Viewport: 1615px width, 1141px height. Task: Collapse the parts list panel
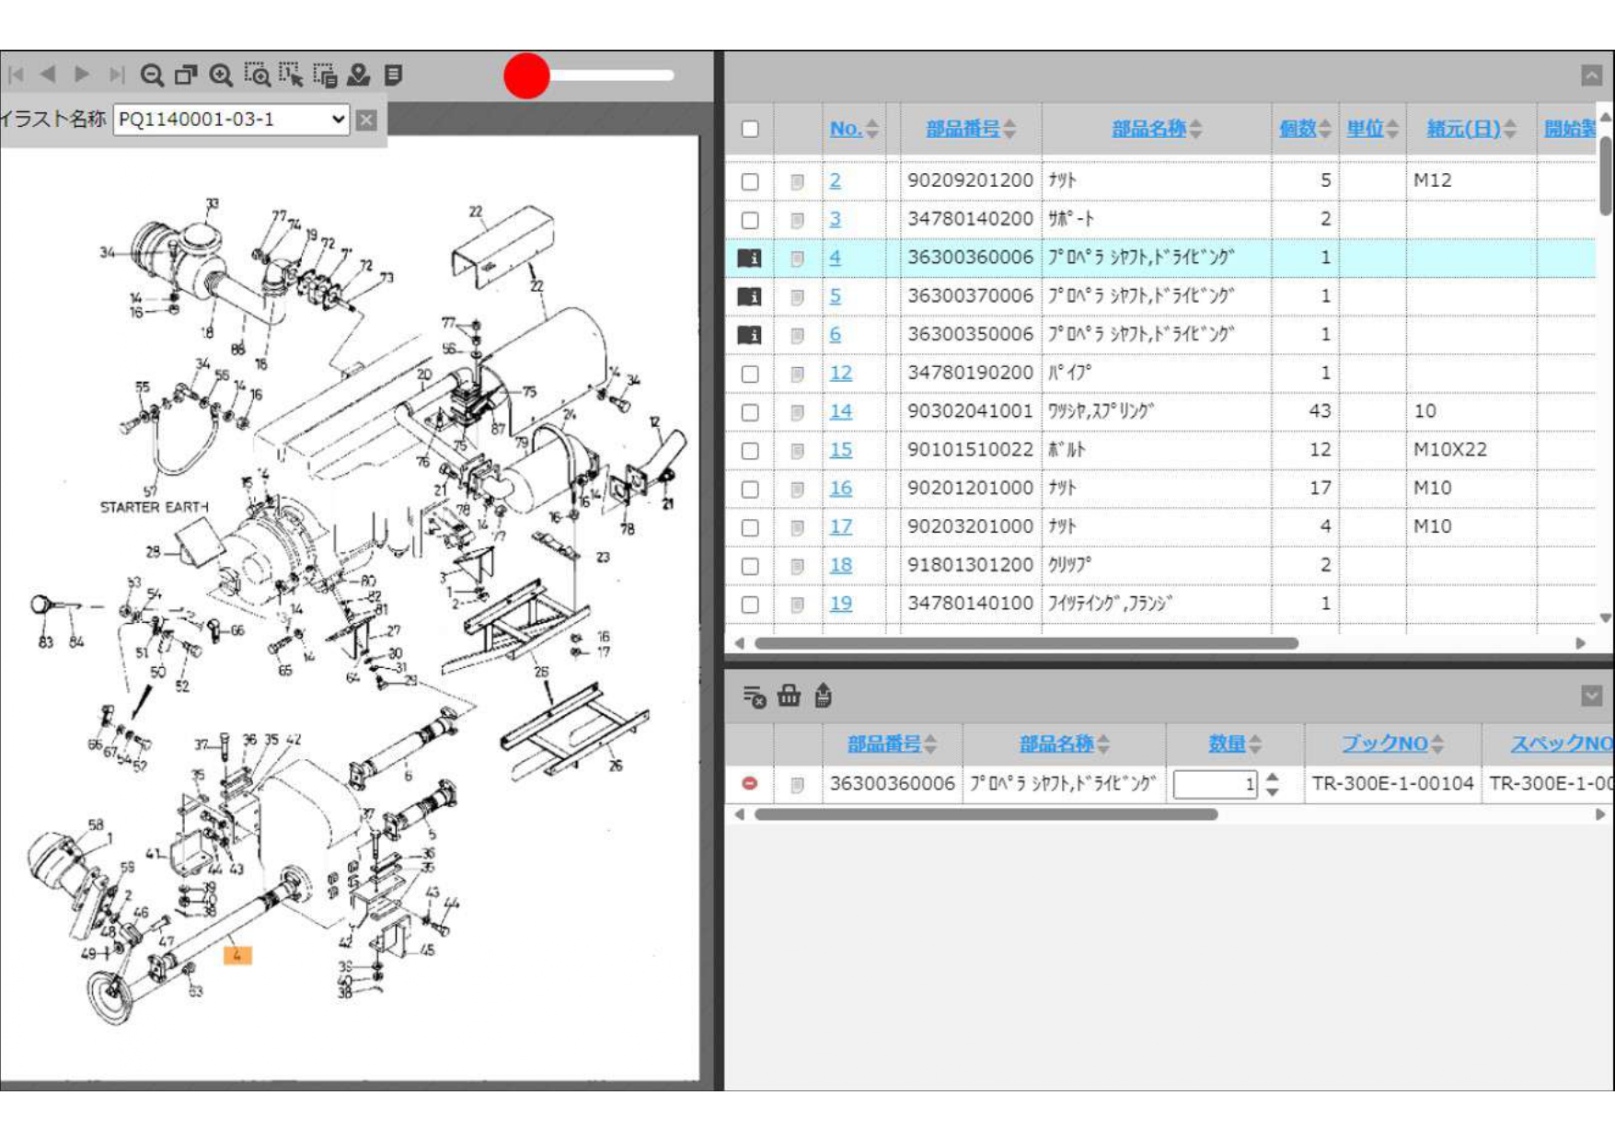pos(1591,75)
